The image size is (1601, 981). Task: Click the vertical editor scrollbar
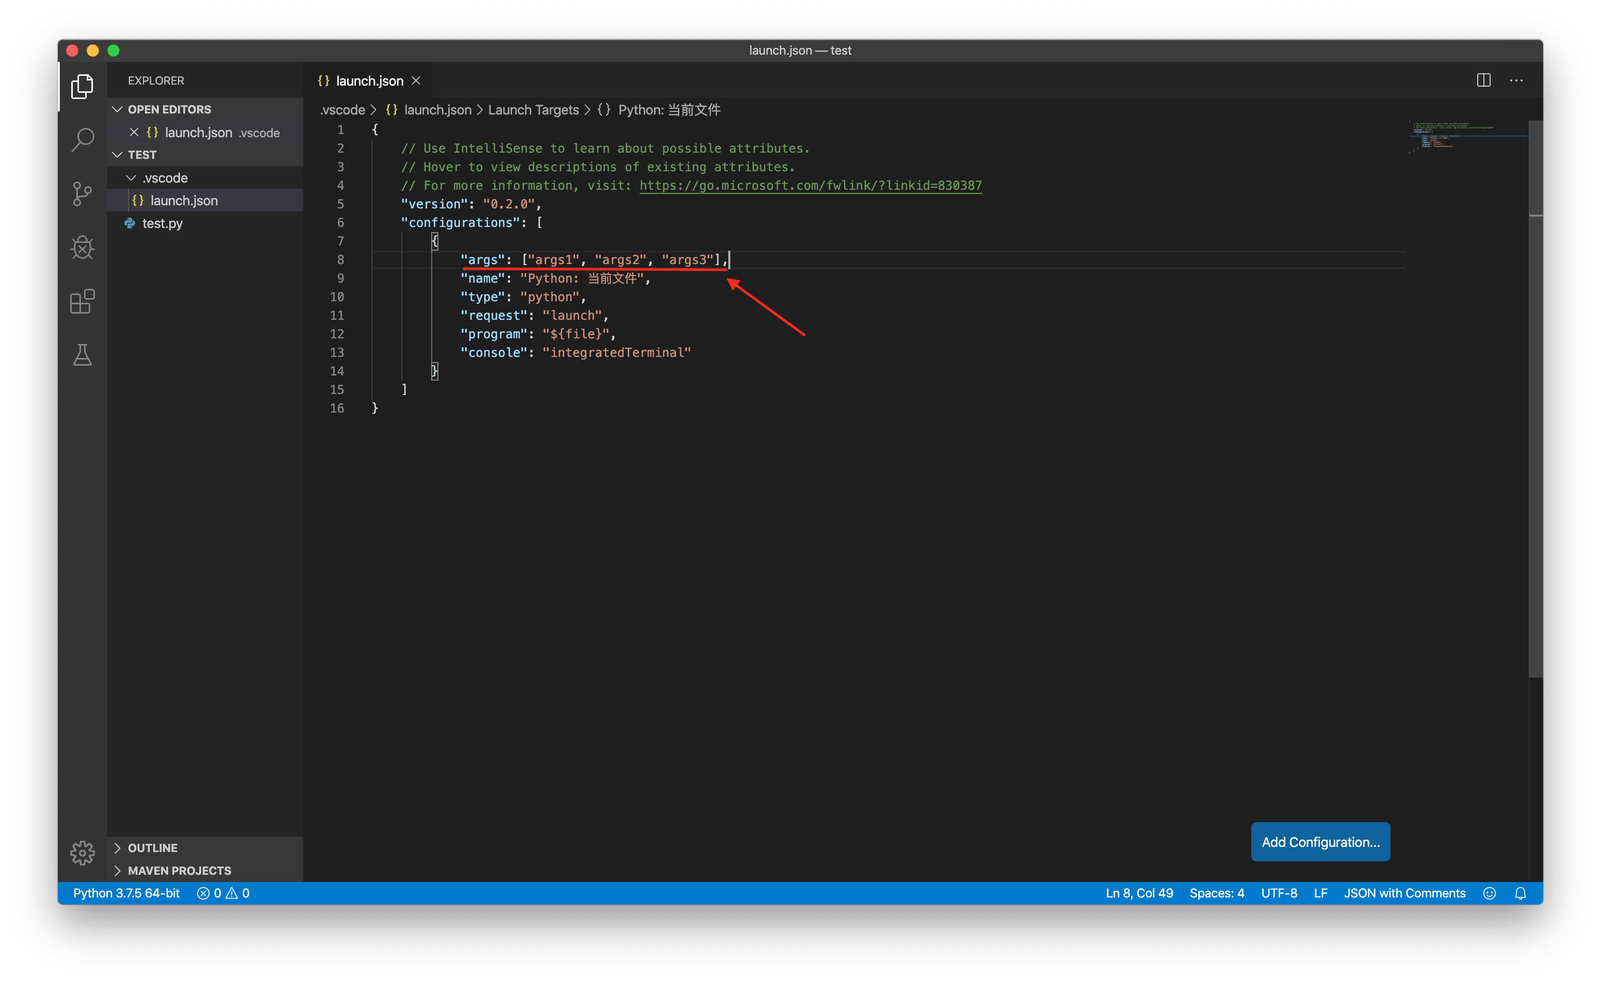tap(1535, 399)
